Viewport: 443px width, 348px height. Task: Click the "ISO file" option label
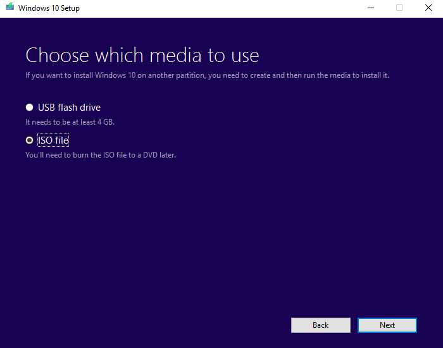[53, 140]
